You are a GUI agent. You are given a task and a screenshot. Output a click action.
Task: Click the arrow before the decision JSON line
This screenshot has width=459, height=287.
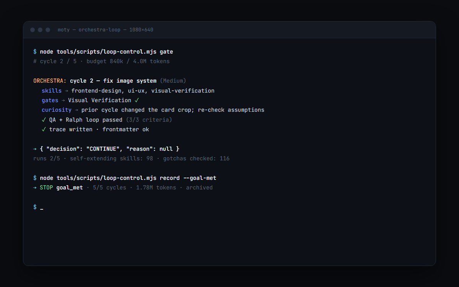pos(35,149)
